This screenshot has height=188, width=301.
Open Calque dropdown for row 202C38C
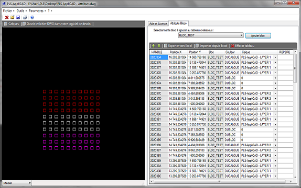[x=275, y=176]
